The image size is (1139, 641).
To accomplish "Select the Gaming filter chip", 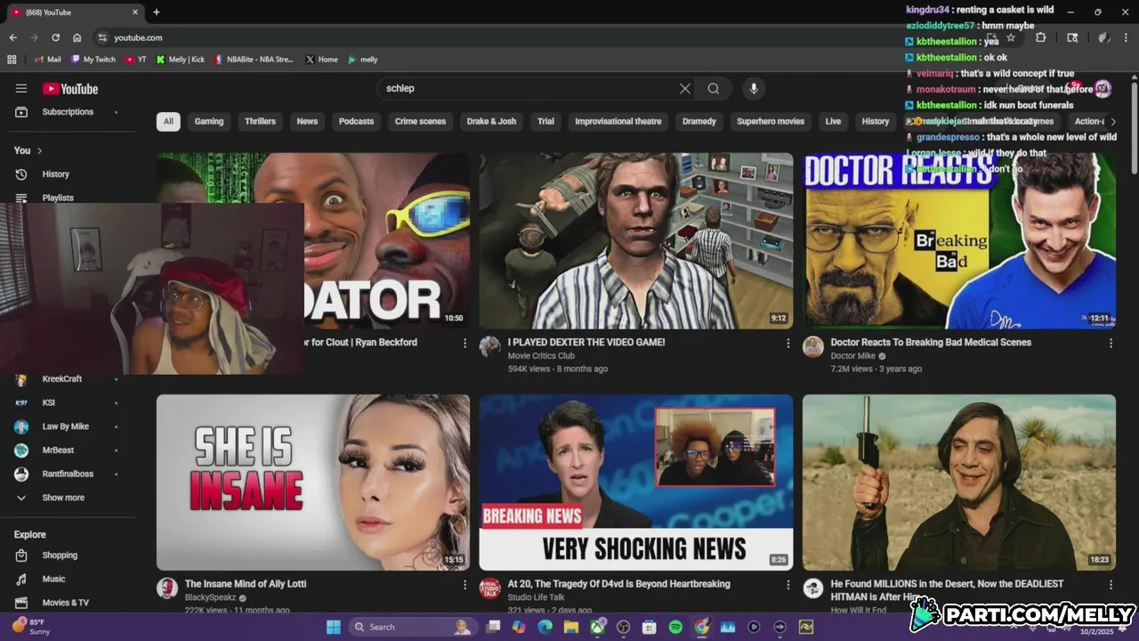I will tap(209, 121).
